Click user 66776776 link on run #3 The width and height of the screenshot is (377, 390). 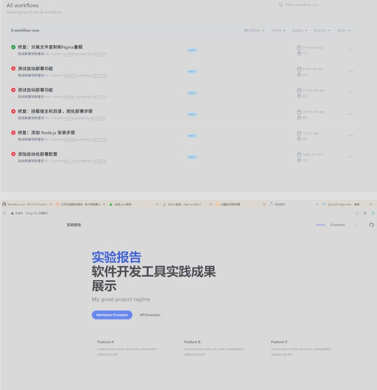pos(98,118)
